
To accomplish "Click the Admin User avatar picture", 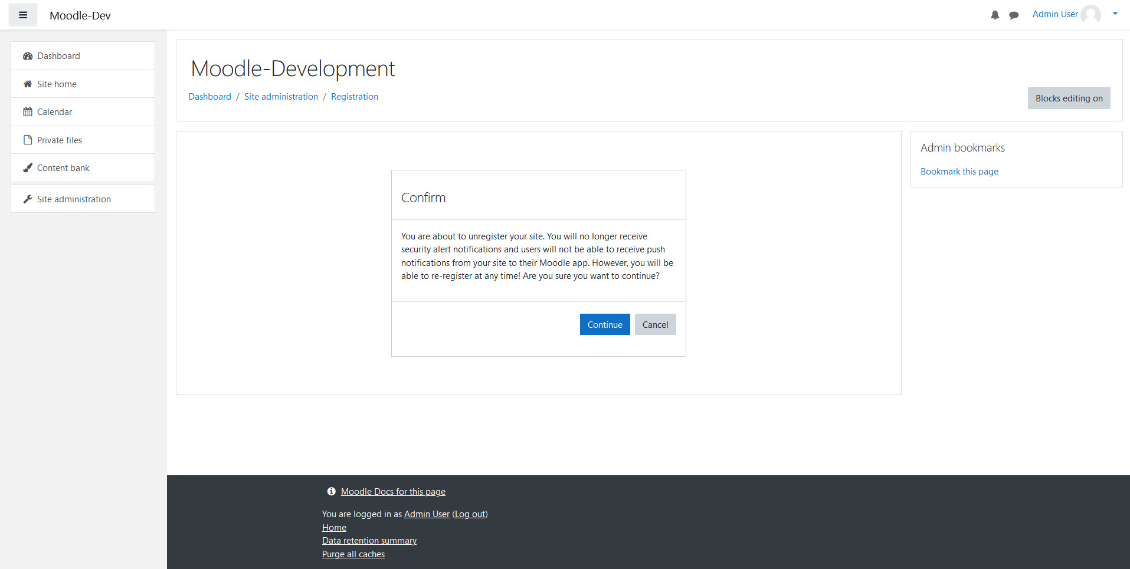I will pos(1090,14).
